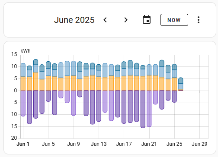
Task: Select the light blue bar above Jun 9
Action: pos(74,68)
